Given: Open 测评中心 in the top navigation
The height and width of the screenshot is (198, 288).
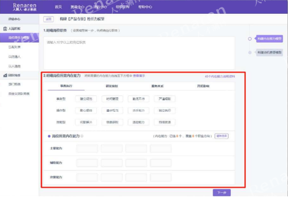Looking at the screenshot, I should [x=78, y=7].
